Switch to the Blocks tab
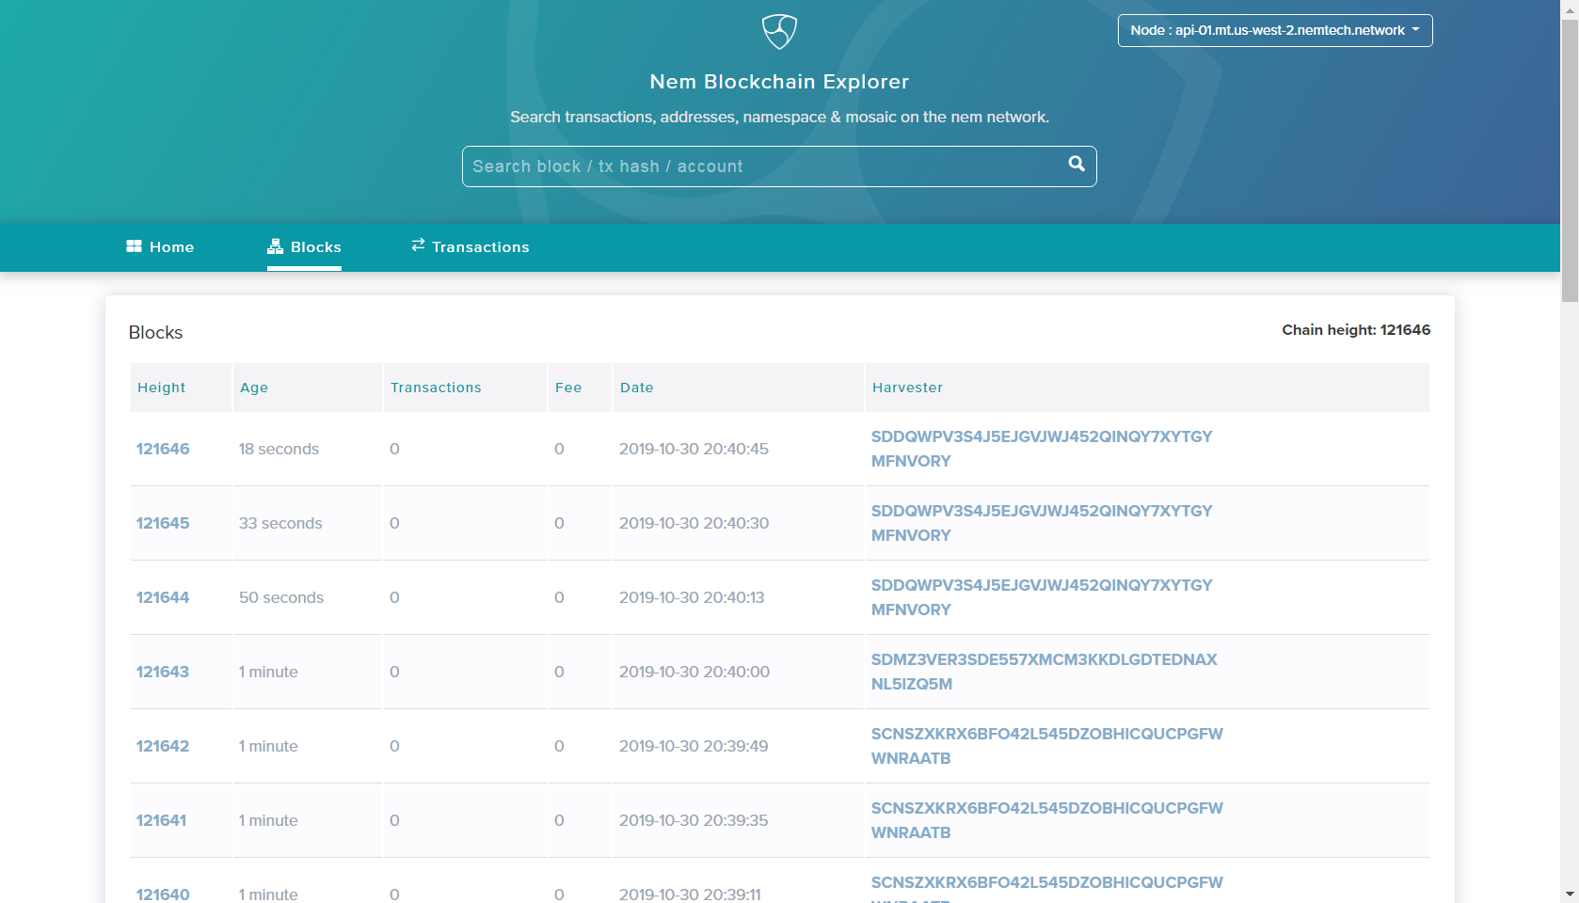 click(304, 246)
